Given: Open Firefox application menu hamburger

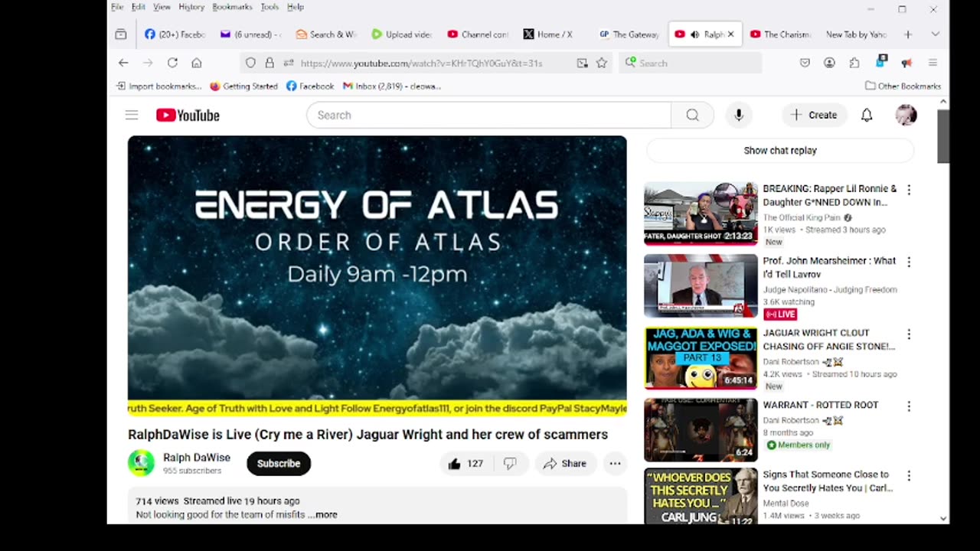Looking at the screenshot, I should point(933,63).
